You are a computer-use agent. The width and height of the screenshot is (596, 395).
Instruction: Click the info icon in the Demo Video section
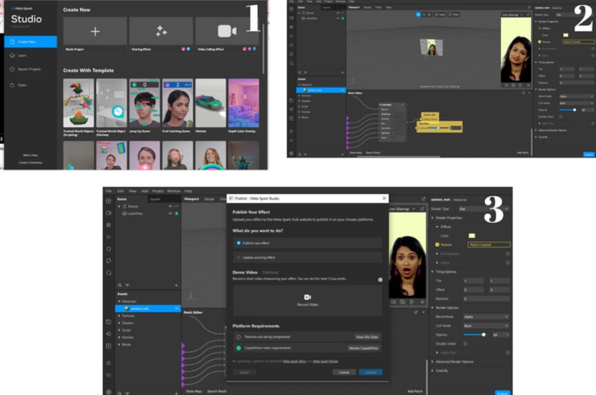click(380, 279)
